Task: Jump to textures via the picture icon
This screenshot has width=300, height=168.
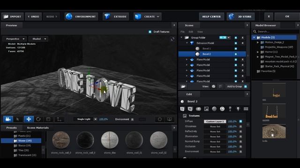Action: tap(206, 109)
